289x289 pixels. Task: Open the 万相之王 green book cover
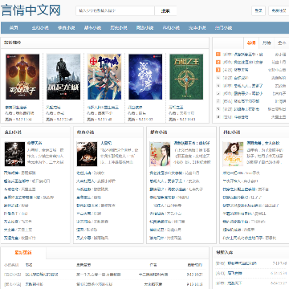click(186, 77)
